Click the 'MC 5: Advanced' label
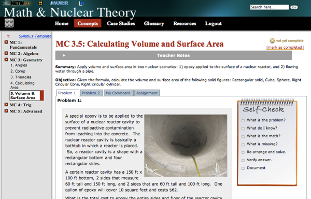 pos(26,111)
